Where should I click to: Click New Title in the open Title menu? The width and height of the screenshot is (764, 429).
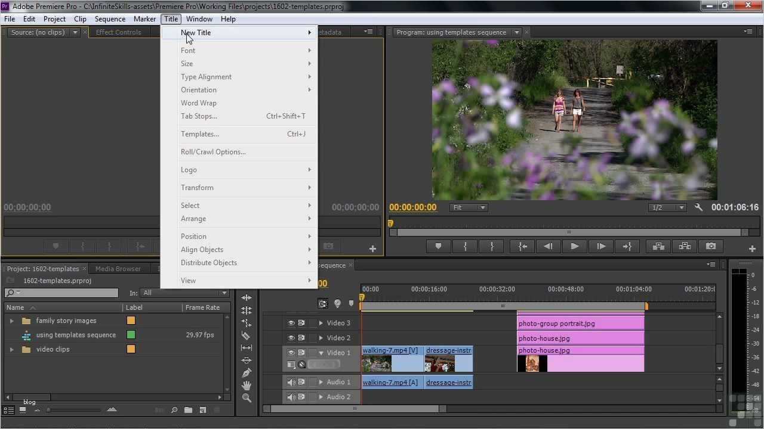coord(196,33)
